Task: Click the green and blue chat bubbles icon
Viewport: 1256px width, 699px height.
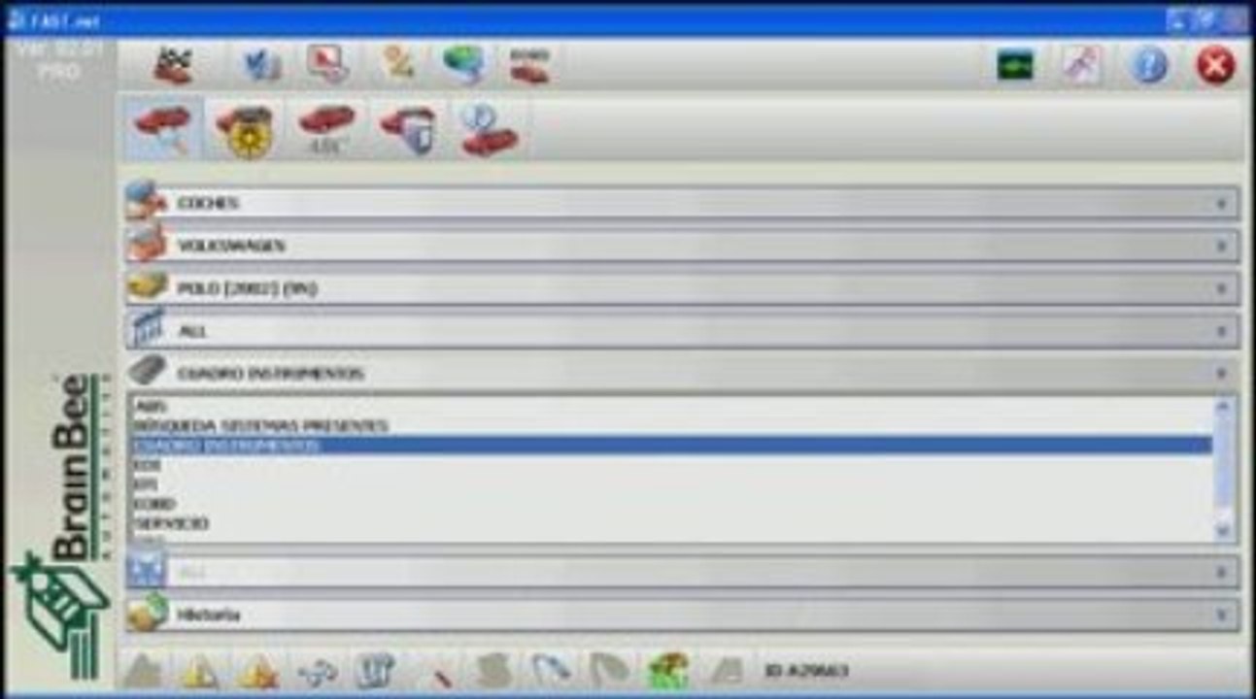Action: tap(463, 65)
